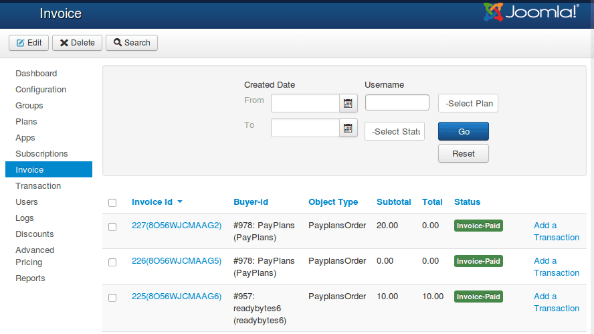Sort by the Invoice Id column header
The width and height of the screenshot is (594, 334).
153,202
